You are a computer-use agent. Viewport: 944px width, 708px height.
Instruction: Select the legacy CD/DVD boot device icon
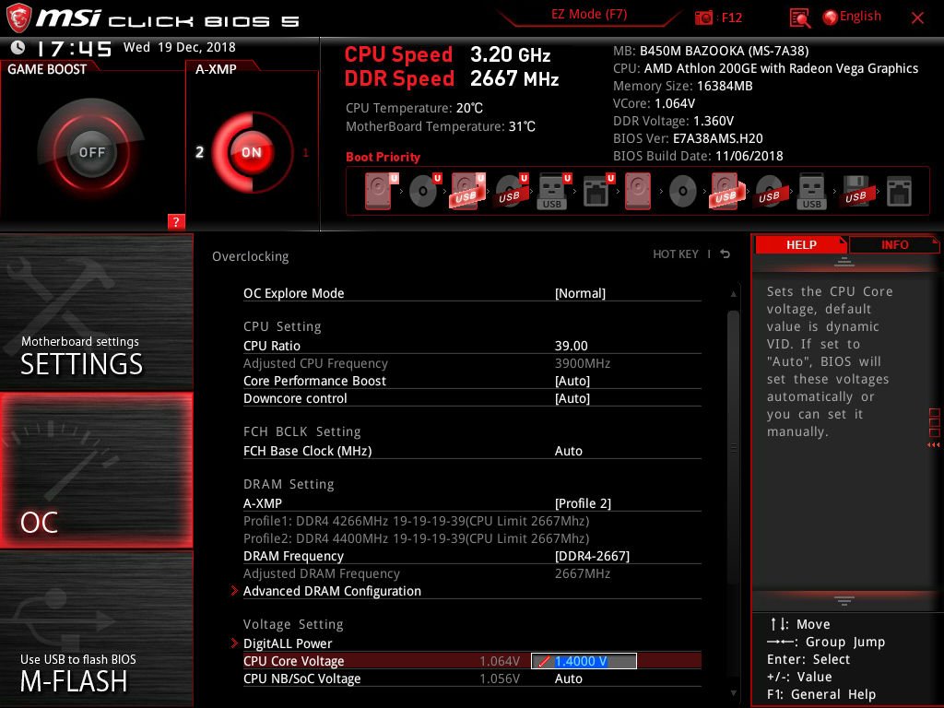[x=683, y=191]
